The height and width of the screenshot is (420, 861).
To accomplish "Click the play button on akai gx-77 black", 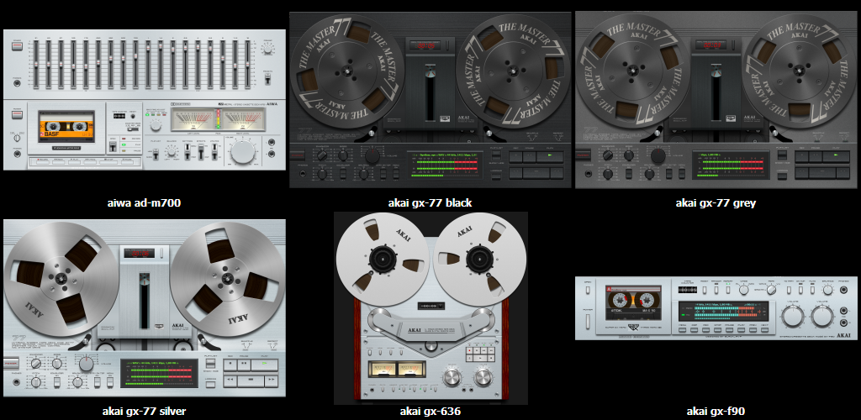I will pos(550,157).
